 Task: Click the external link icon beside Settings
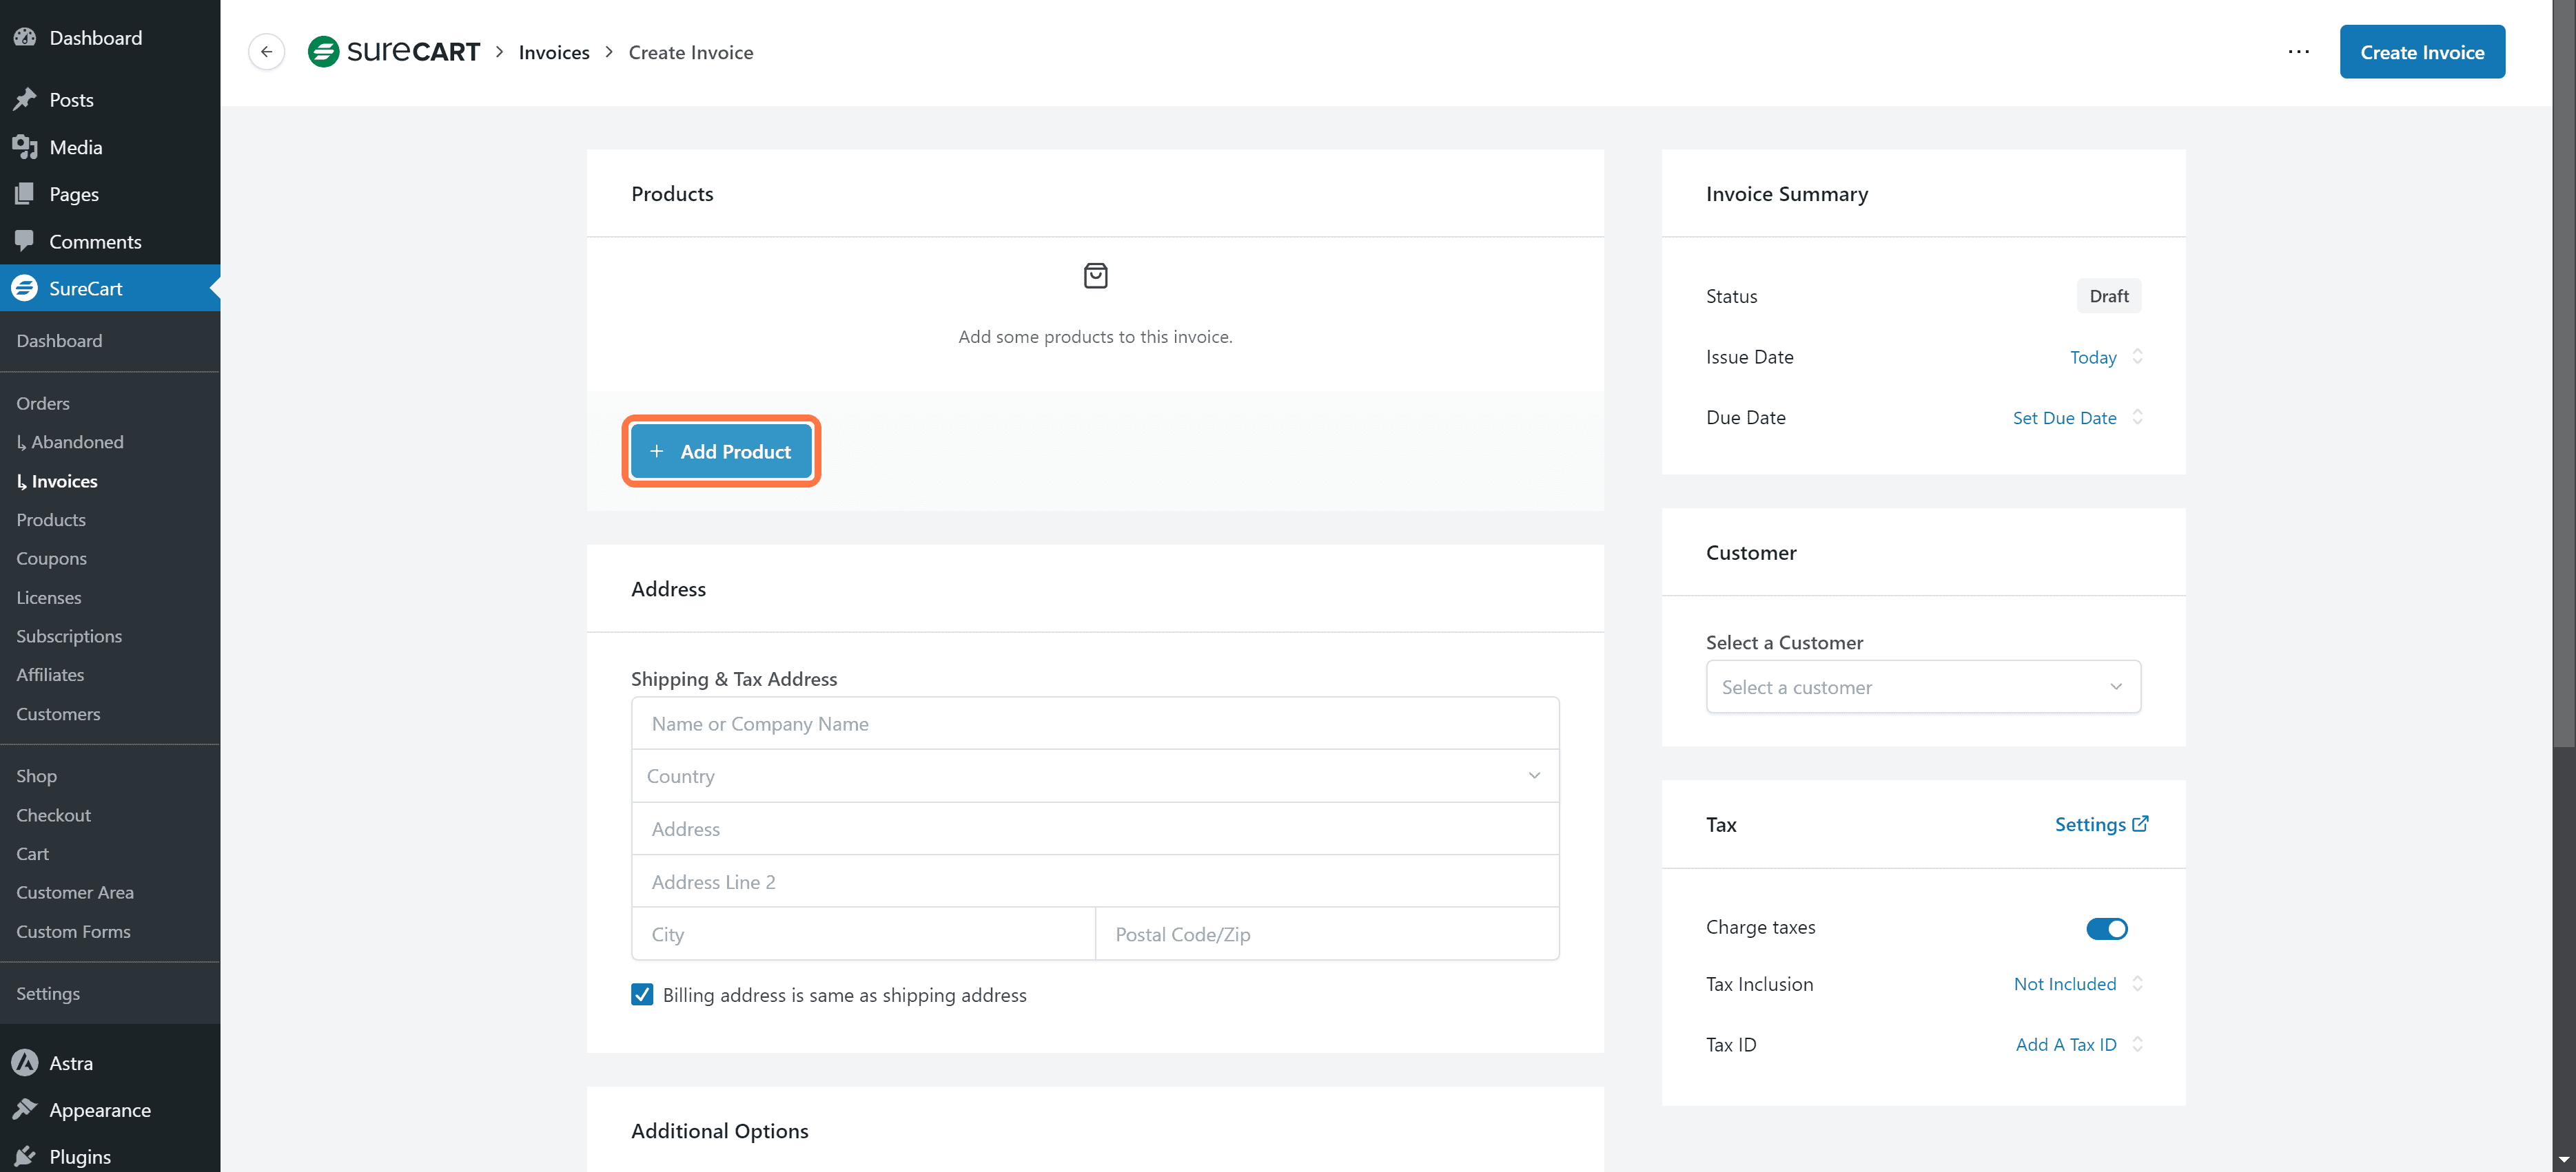[2140, 824]
